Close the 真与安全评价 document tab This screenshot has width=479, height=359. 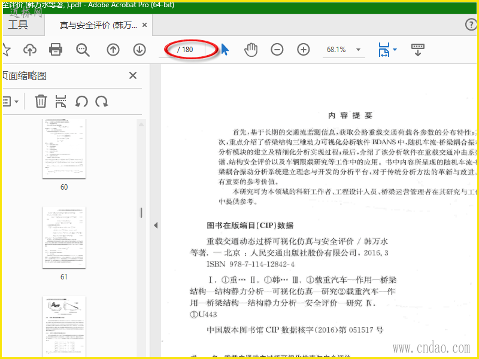[144, 25]
